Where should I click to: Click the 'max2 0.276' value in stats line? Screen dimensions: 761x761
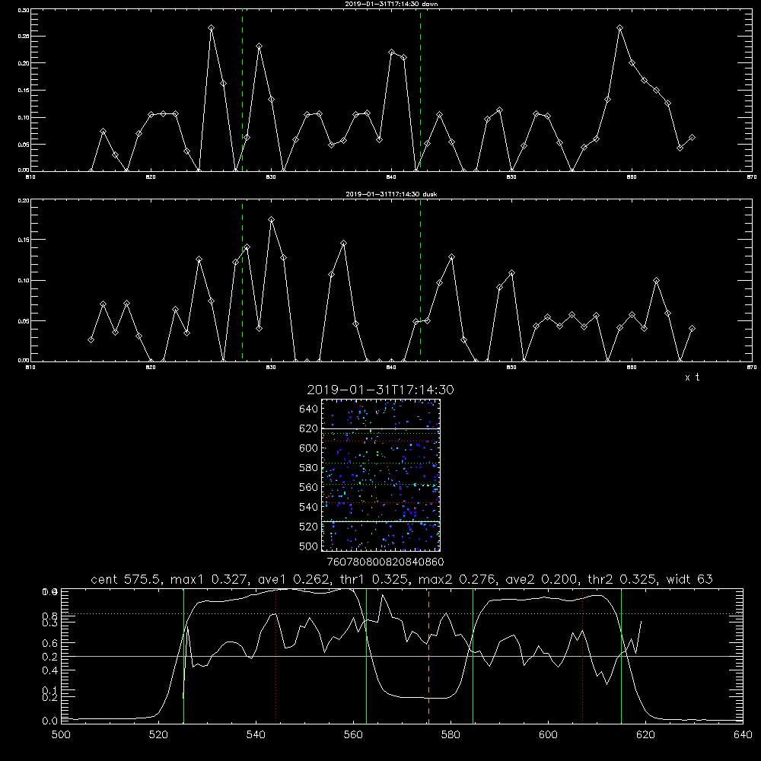459,579
